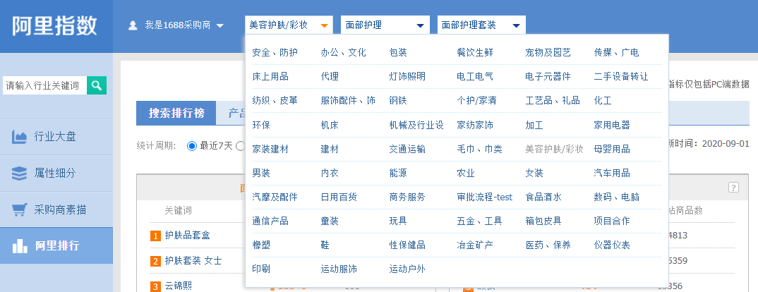Select the 食品酒水 category
This screenshot has height=292, width=758.
tap(543, 197)
